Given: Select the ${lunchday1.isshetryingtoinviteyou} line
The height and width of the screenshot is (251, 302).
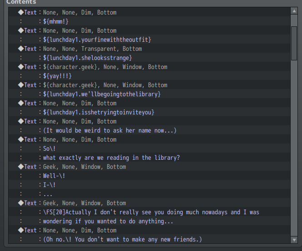Looking at the screenshot, I should (99, 112).
